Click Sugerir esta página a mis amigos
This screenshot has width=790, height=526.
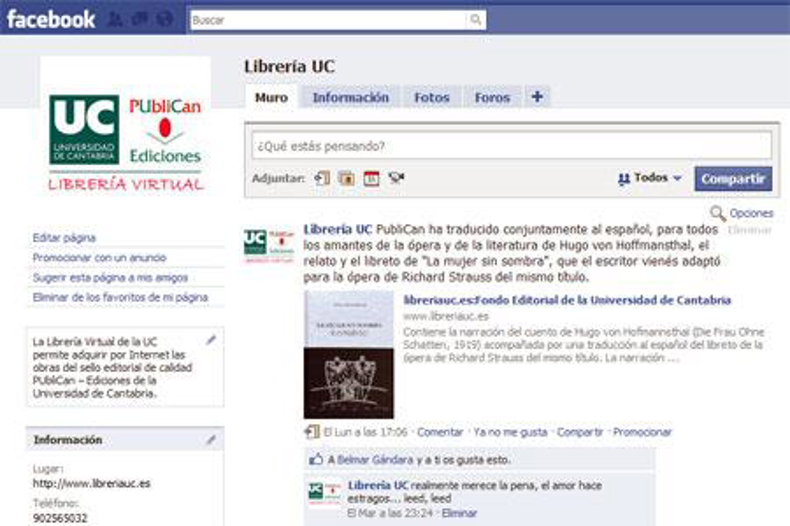tap(110, 277)
